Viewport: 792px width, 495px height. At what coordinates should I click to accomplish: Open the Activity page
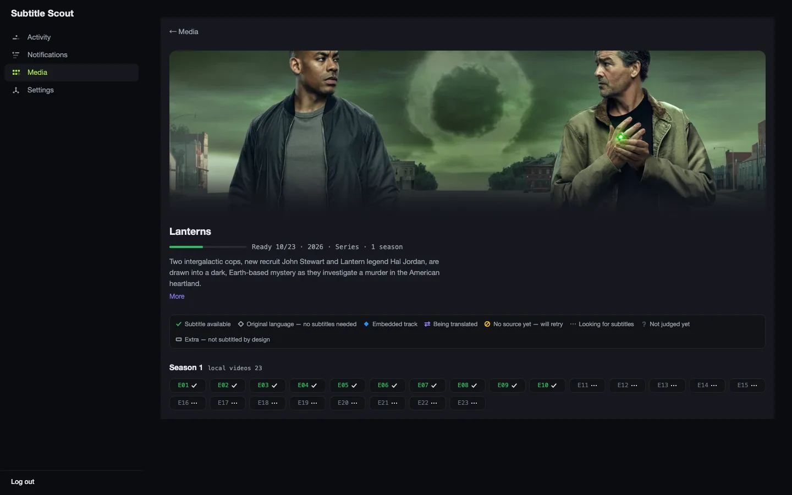71,37
